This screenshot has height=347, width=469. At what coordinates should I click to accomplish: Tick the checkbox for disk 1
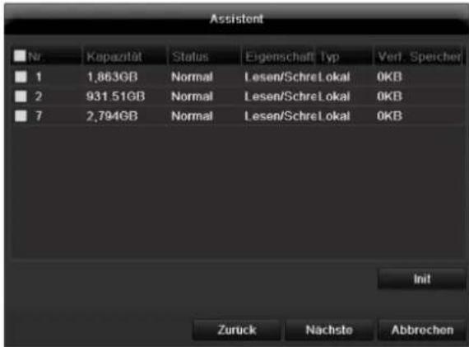[21, 77]
